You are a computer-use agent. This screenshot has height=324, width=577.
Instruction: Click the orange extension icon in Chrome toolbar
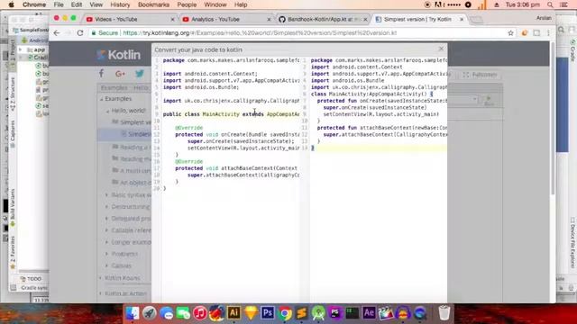click(525, 33)
